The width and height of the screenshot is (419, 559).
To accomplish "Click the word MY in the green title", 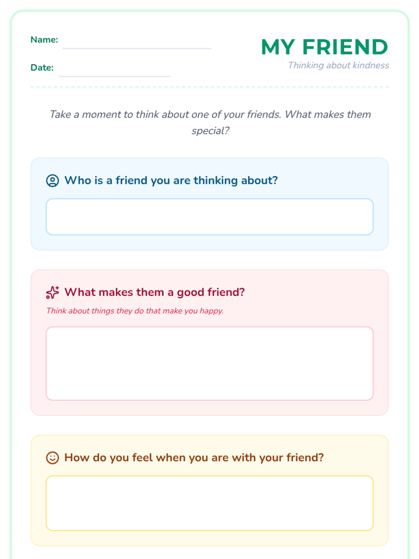I will [x=278, y=47].
